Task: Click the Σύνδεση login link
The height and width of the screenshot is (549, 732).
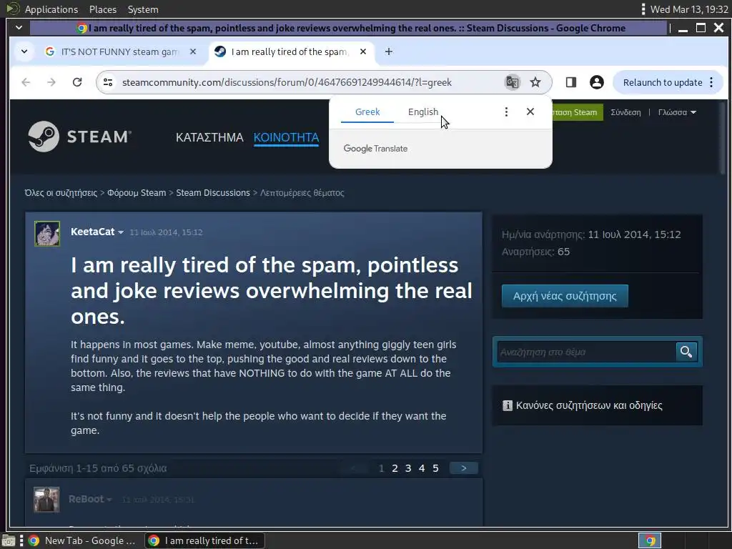Action: 625,112
